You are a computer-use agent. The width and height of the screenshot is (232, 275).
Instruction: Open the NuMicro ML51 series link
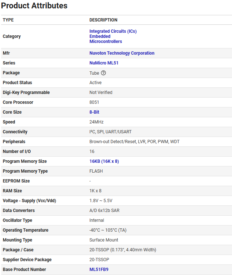coord(104,63)
